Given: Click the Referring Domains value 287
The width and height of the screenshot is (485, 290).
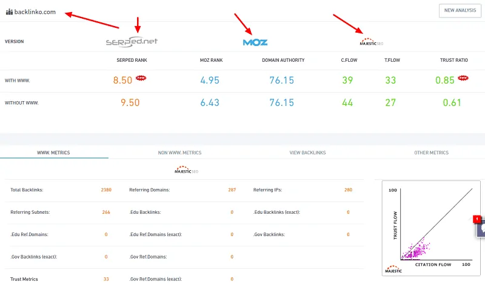Looking at the screenshot, I should tap(232, 190).
